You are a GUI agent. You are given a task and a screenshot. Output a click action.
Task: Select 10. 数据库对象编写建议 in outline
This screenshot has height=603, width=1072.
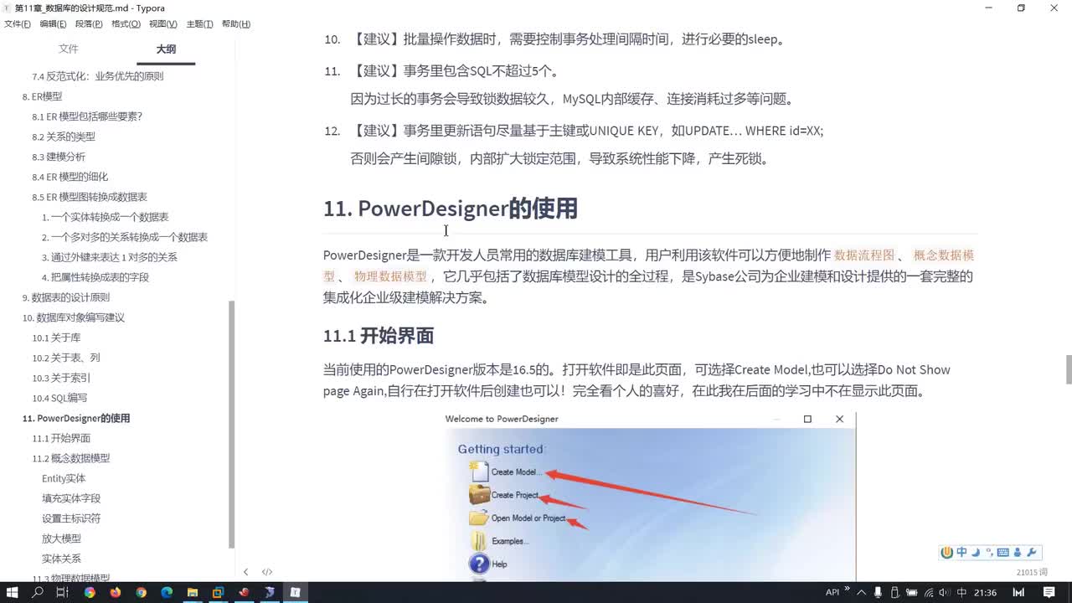[x=73, y=317]
